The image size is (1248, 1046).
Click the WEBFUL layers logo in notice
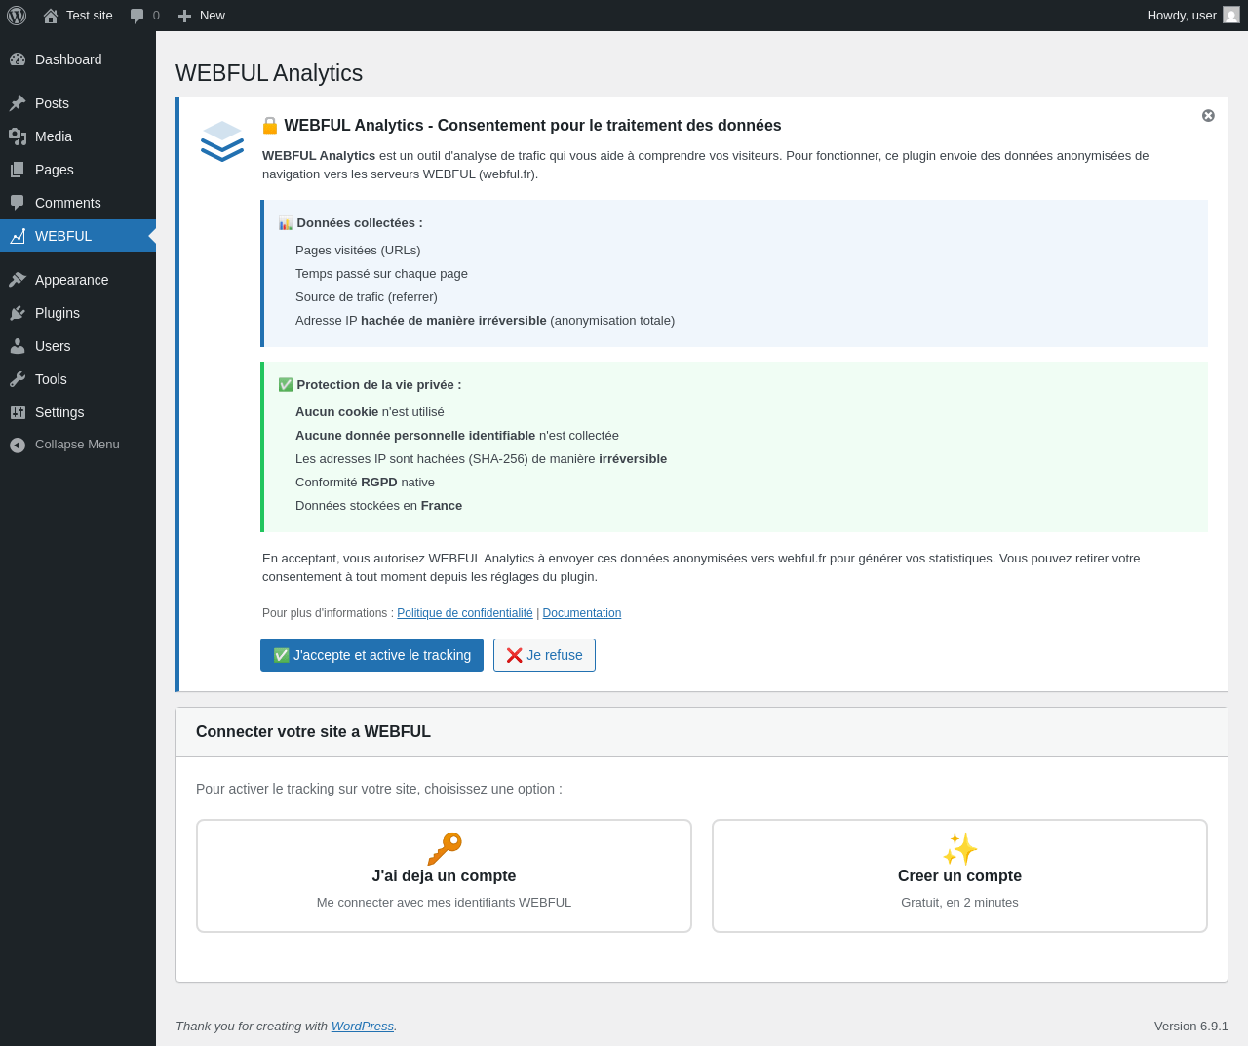(222, 141)
